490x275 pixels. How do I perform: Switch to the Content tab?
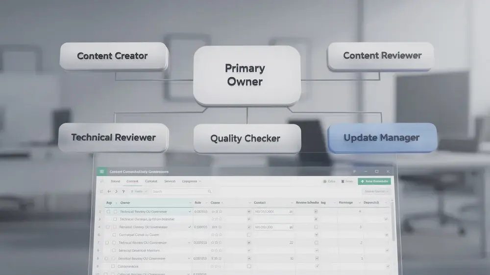tap(132, 181)
